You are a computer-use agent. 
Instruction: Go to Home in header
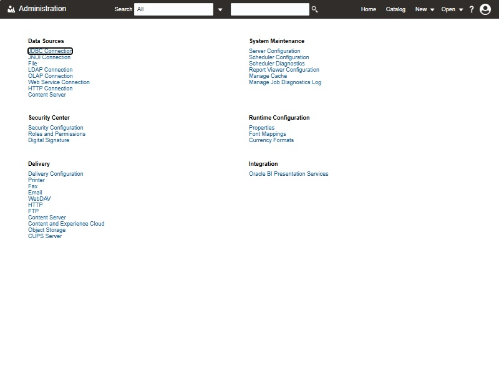coord(369,9)
